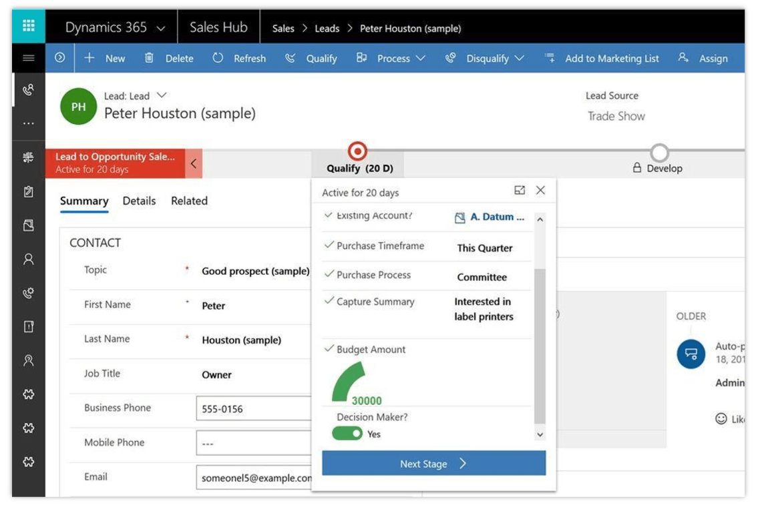762x507 pixels.
Task: Click the Like smiley icon
Action: pos(721,419)
